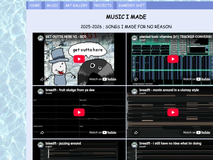Click the '2025-2026 ; SONGS I MADE FOR NO REASON' subheading

pos(126,27)
